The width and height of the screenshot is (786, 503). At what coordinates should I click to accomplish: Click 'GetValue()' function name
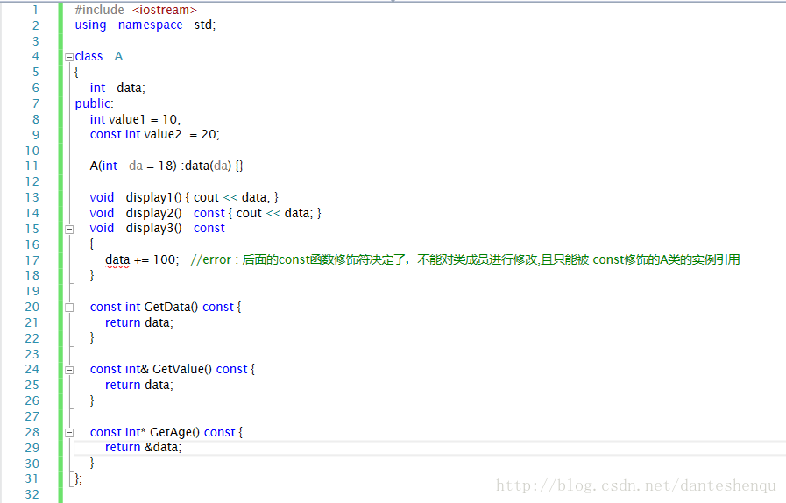tap(182, 369)
